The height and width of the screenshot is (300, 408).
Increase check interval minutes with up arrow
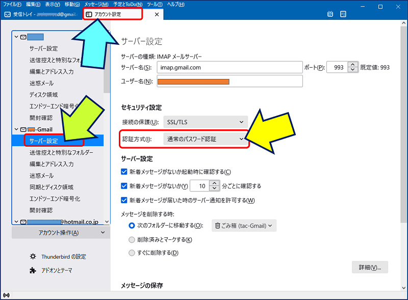click(214, 183)
